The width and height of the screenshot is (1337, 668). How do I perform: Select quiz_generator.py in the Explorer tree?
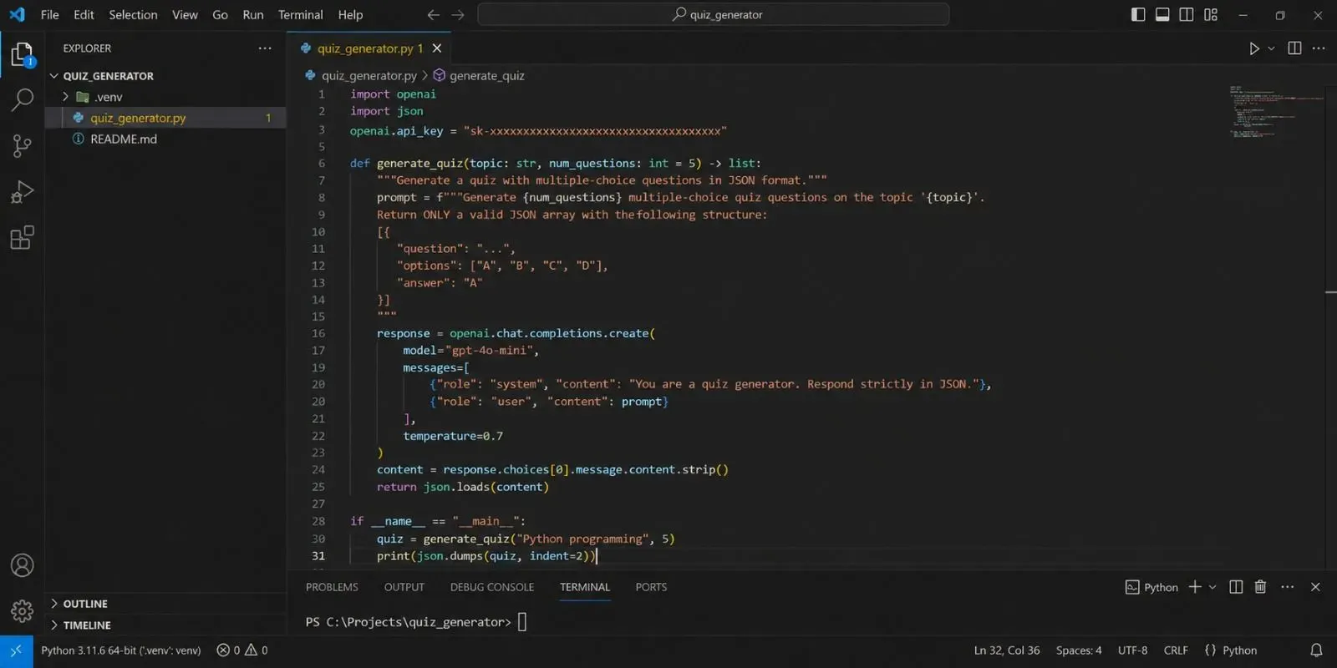pos(165,118)
